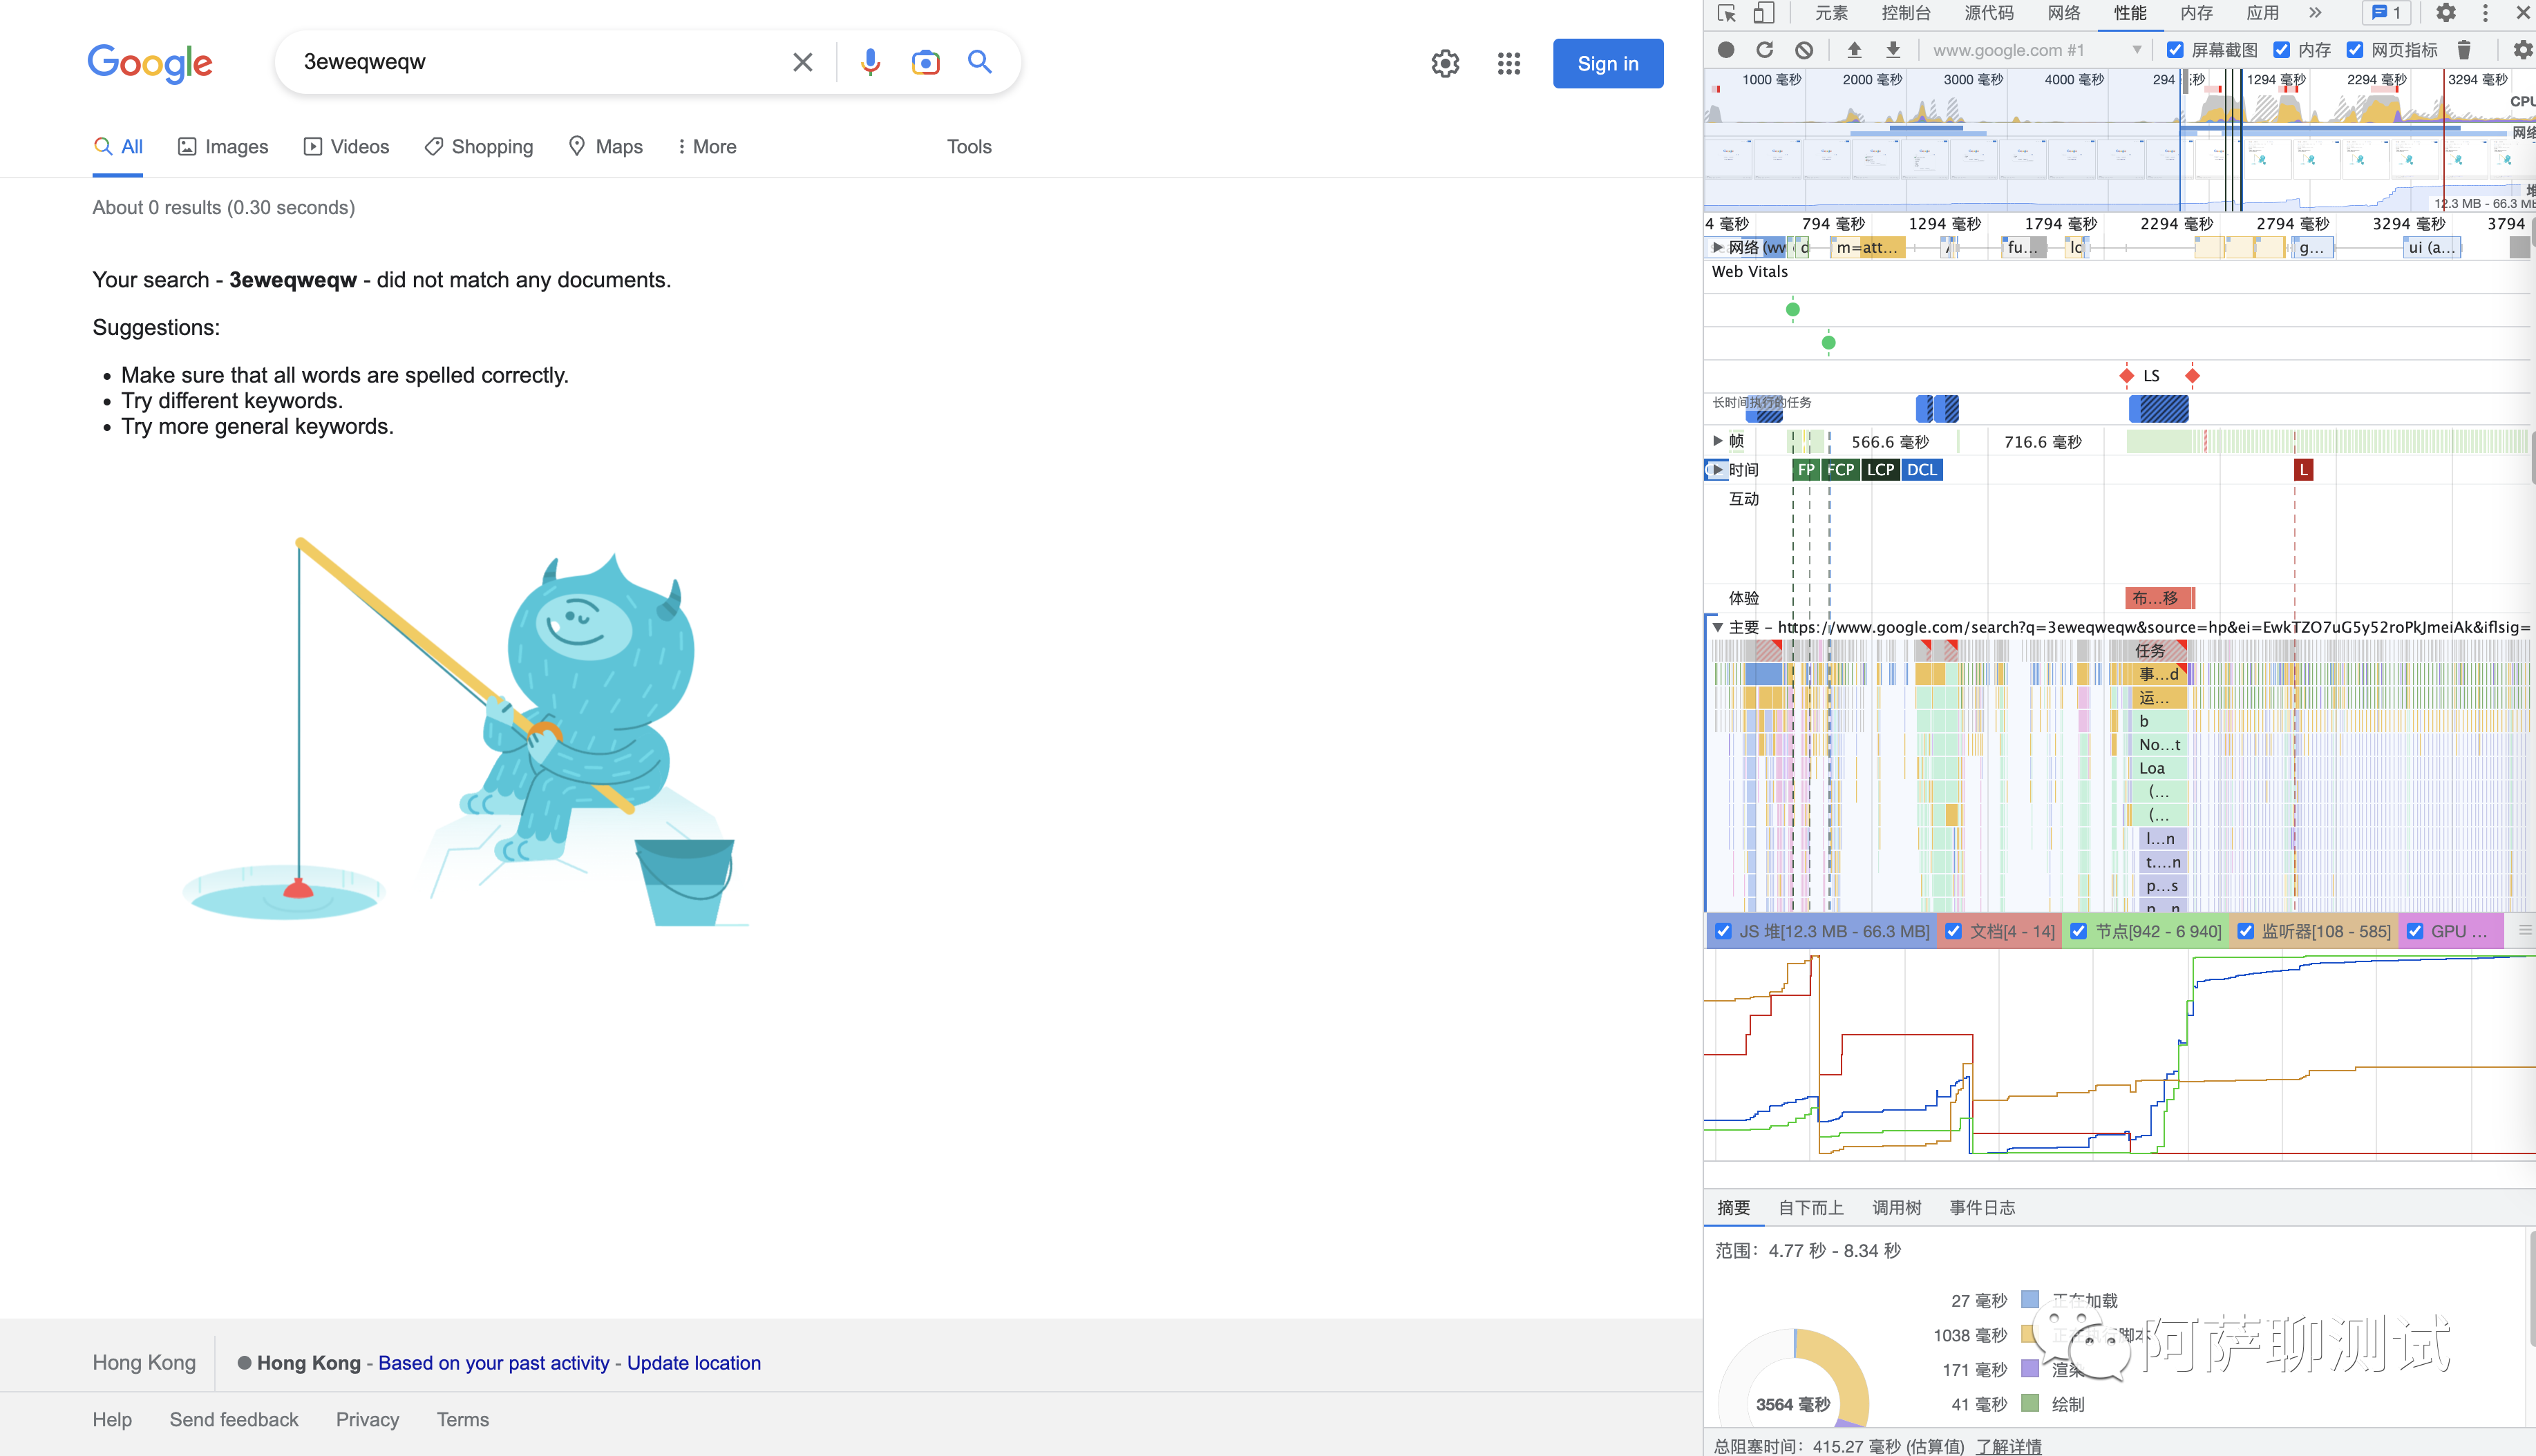2536x1456 pixels.
Task: Click the reload and profile icon
Action: pyautogui.click(x=1765, y=50)
